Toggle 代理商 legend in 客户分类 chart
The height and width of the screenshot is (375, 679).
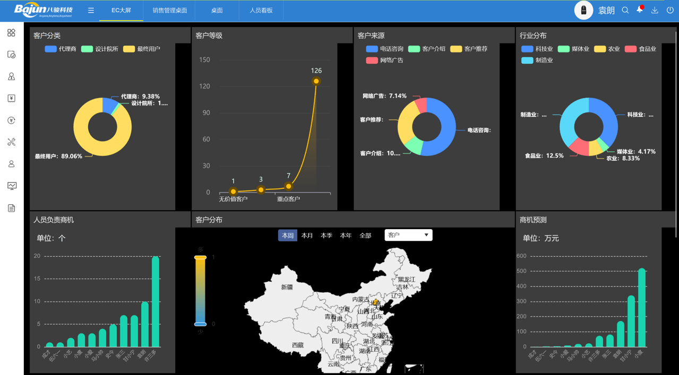[60, 49]
